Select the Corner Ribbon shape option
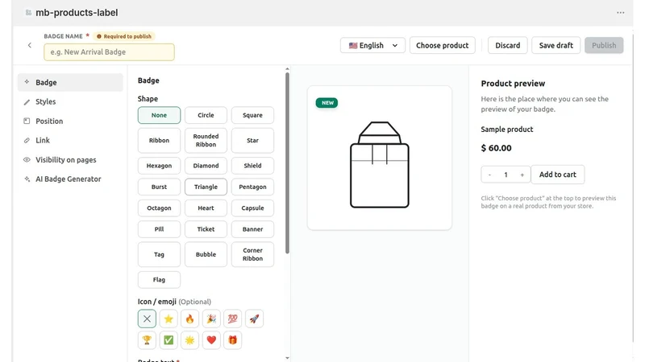Viewport: 645px width, 362px height. pos(252,254)
